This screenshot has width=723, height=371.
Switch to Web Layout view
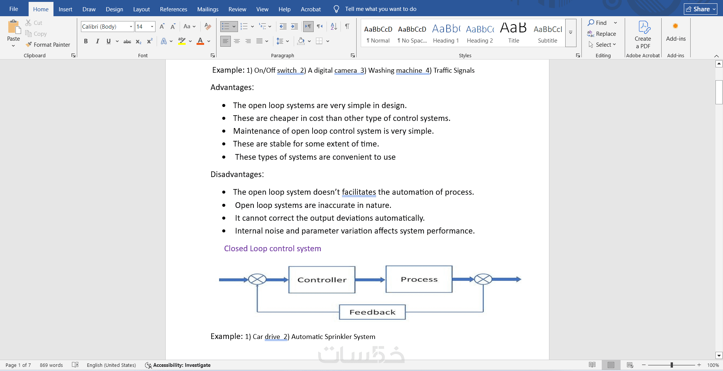click(x=630, y=365)
